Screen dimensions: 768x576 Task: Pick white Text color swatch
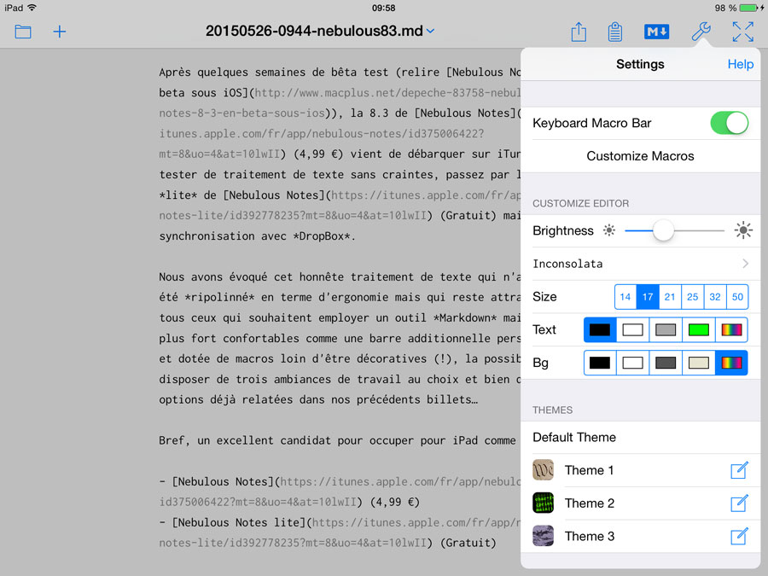[x=633, y=329]
